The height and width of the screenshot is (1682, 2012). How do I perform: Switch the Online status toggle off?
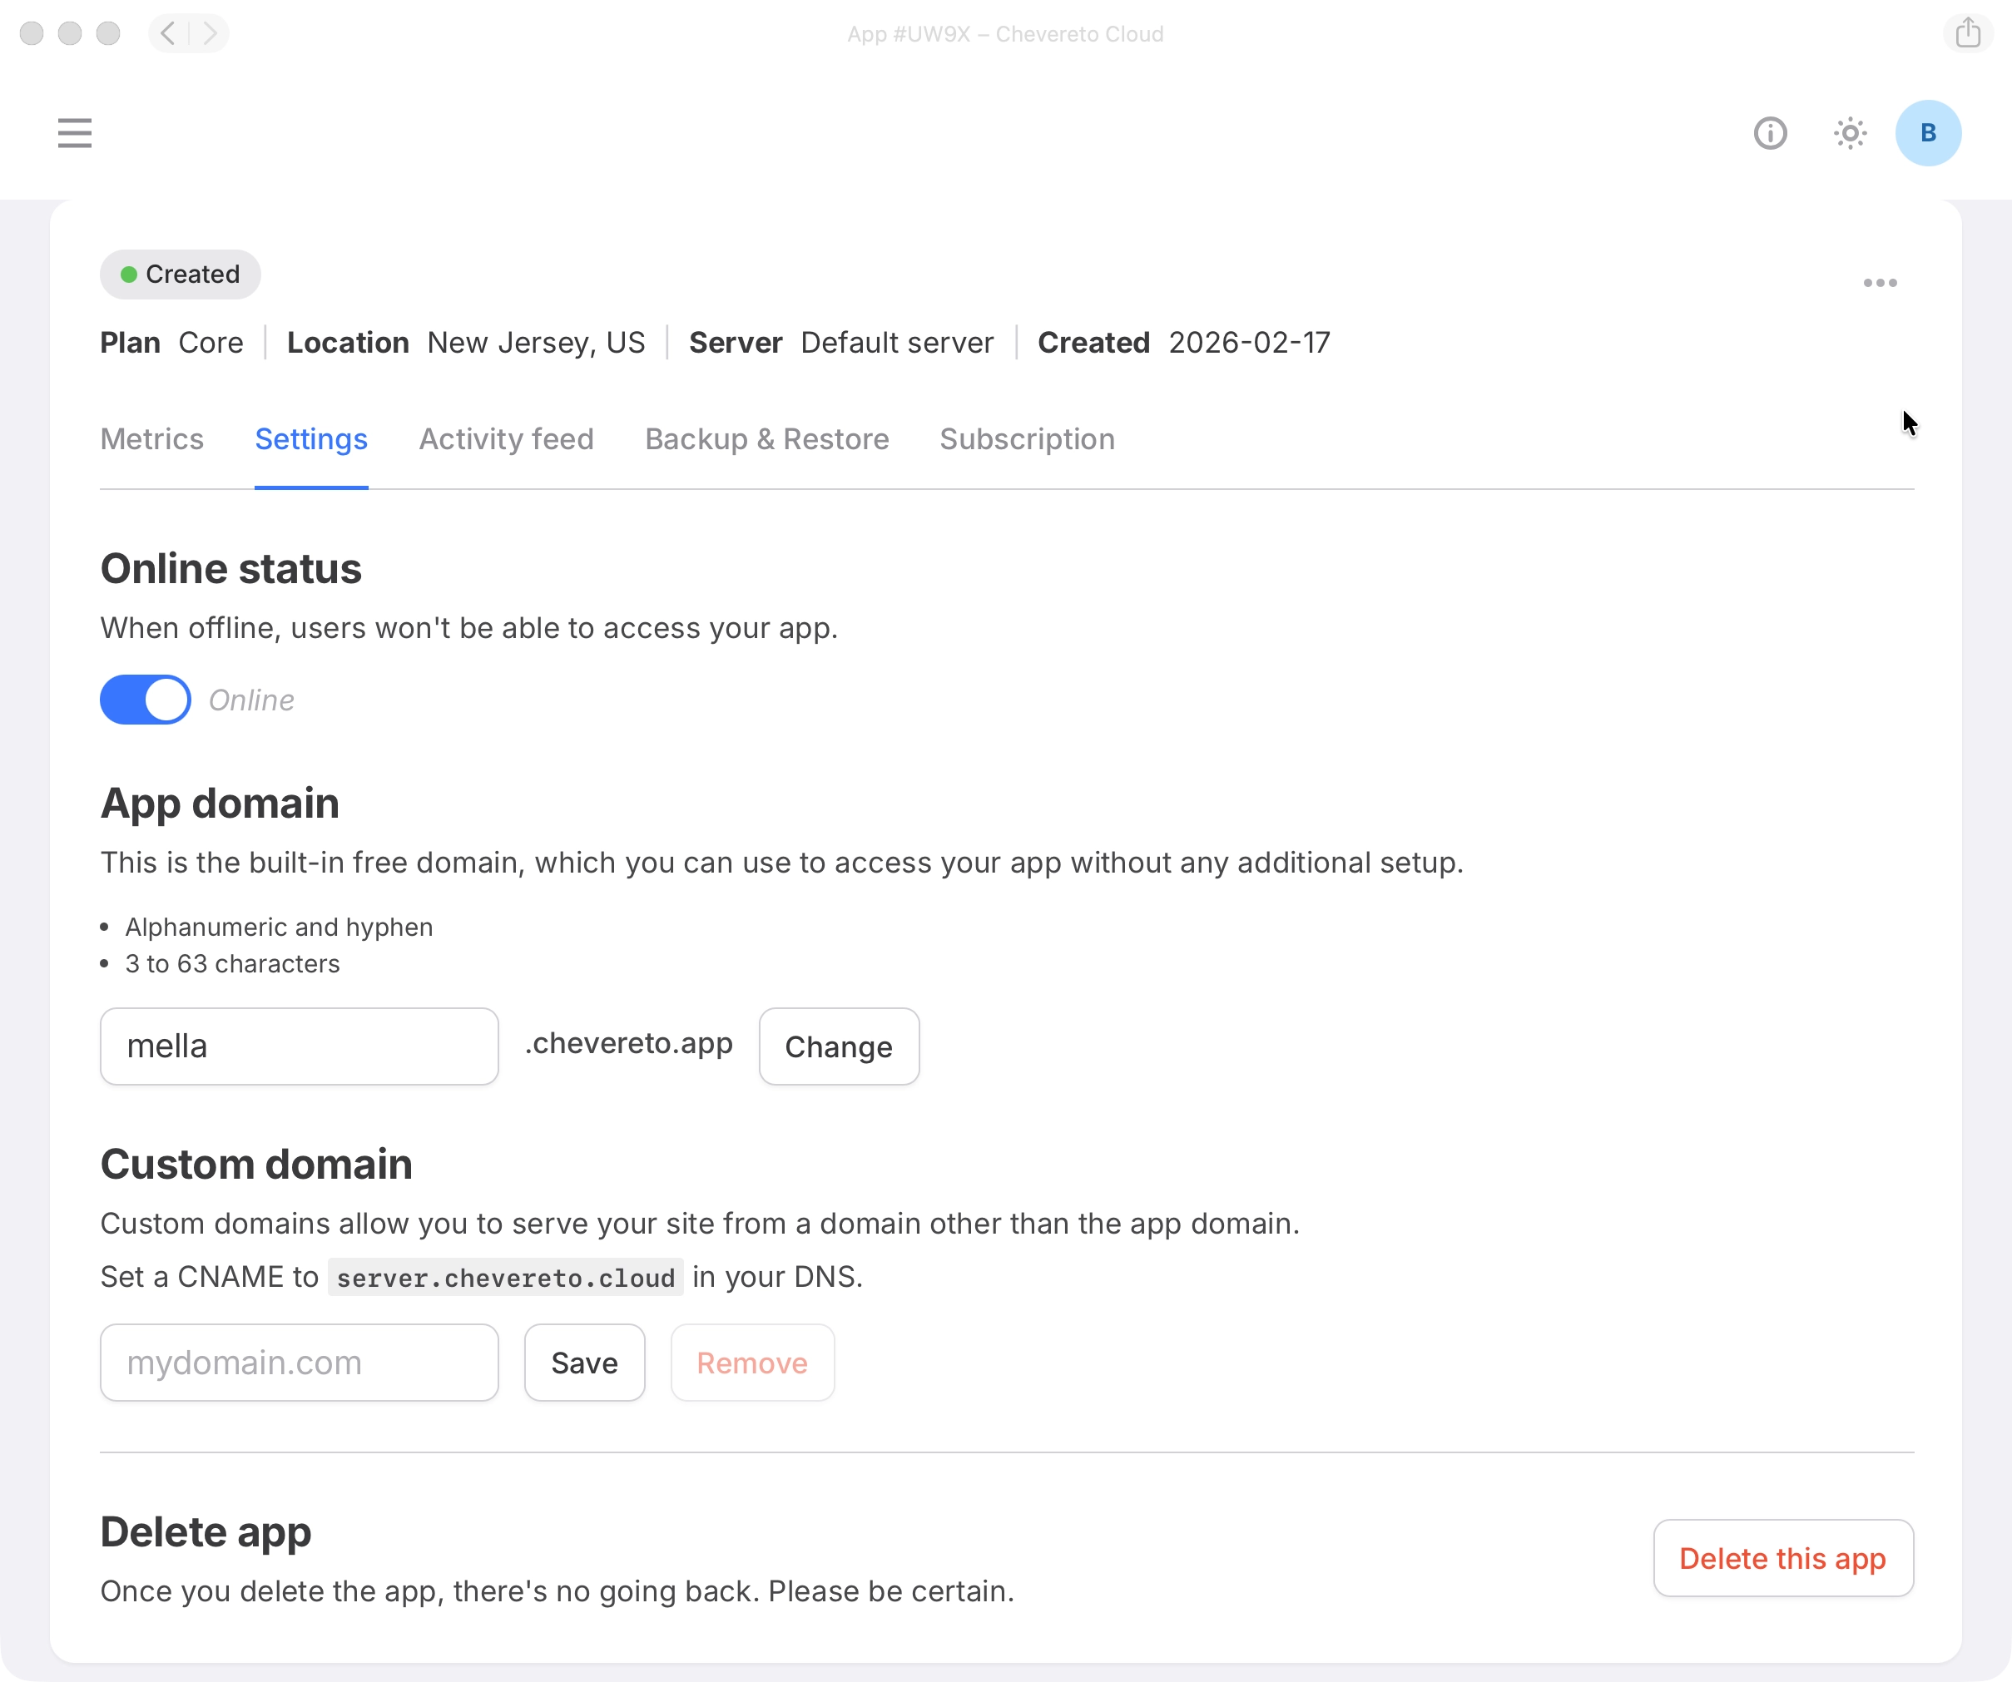(x=146, y=700)
